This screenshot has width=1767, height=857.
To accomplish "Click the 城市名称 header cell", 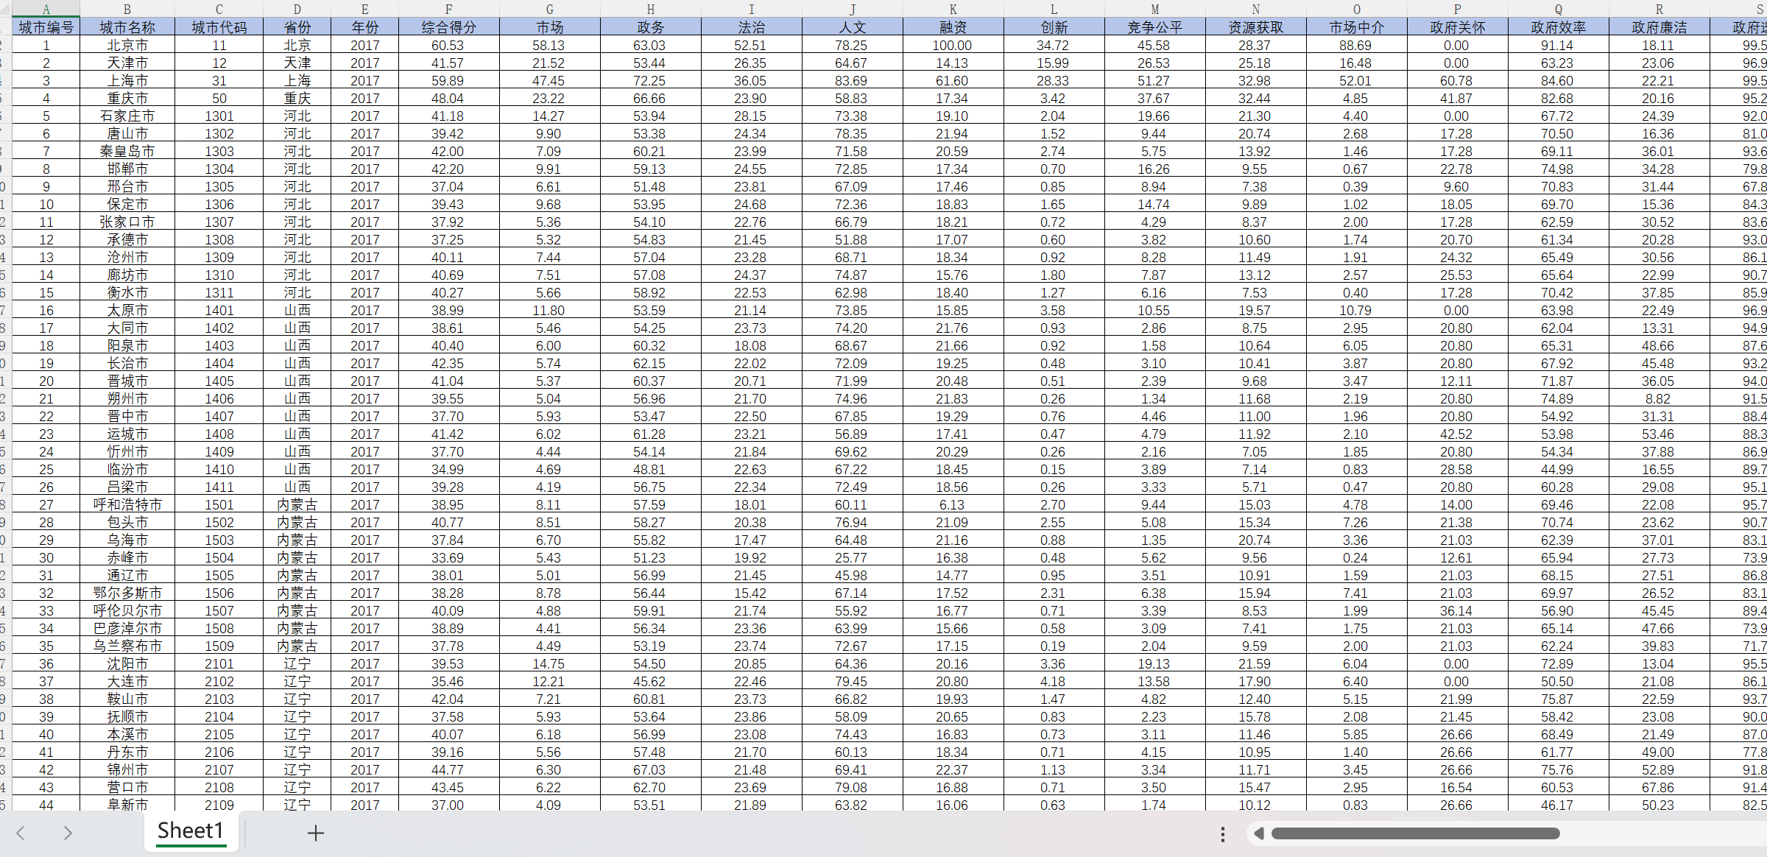I will tap(127, 27).
